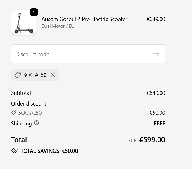Remove the SOCIAL50 discount code chip
The image size is (192, 169).
53,75
